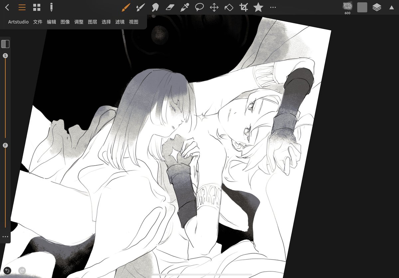
Task: Select the wet paint brush tool
Action: point(140,7)
